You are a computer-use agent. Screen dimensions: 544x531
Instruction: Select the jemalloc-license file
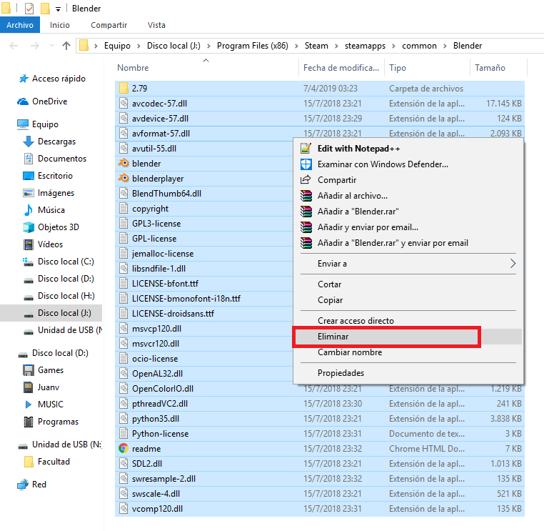pyautogui.click(x=204, y=254)
